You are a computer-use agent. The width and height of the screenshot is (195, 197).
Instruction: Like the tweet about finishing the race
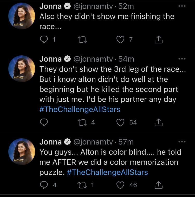[x=120, y=40]
